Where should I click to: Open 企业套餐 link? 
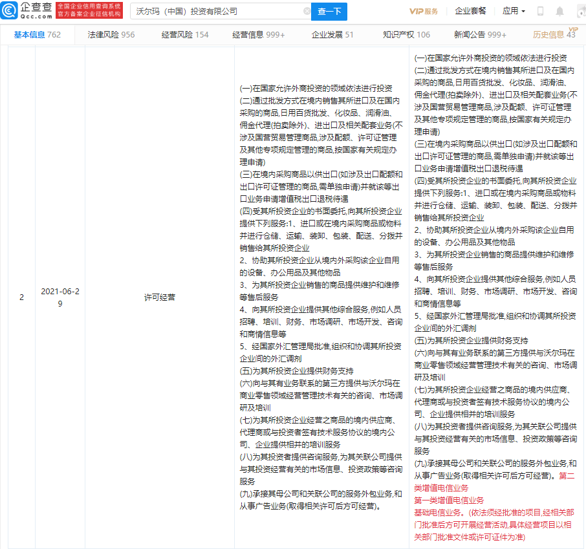point(470,12)
